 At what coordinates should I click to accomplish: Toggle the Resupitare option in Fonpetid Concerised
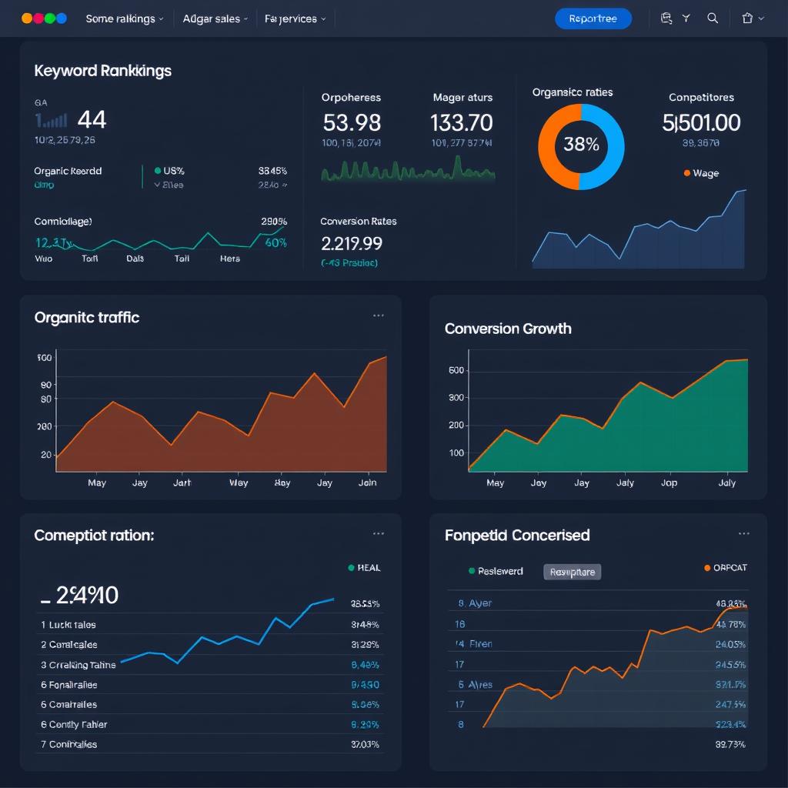(572, 573)
